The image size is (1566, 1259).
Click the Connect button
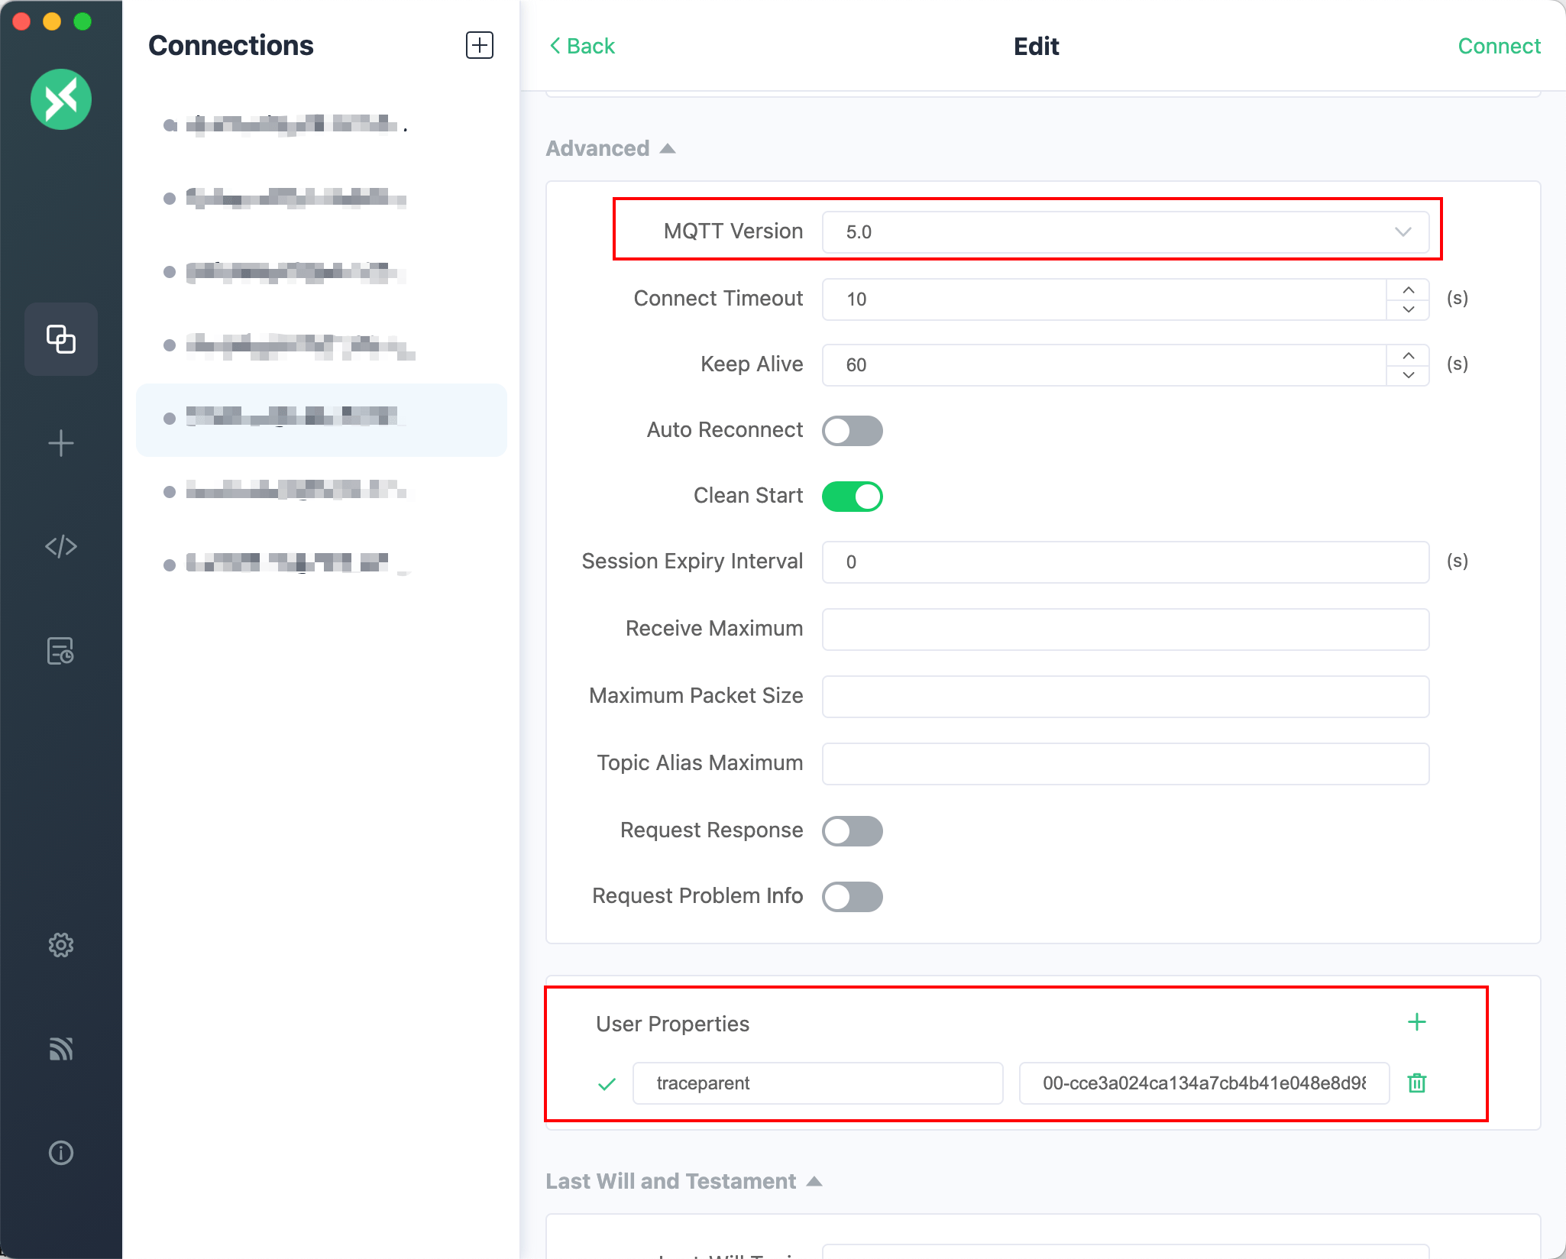pos(1499,46)
